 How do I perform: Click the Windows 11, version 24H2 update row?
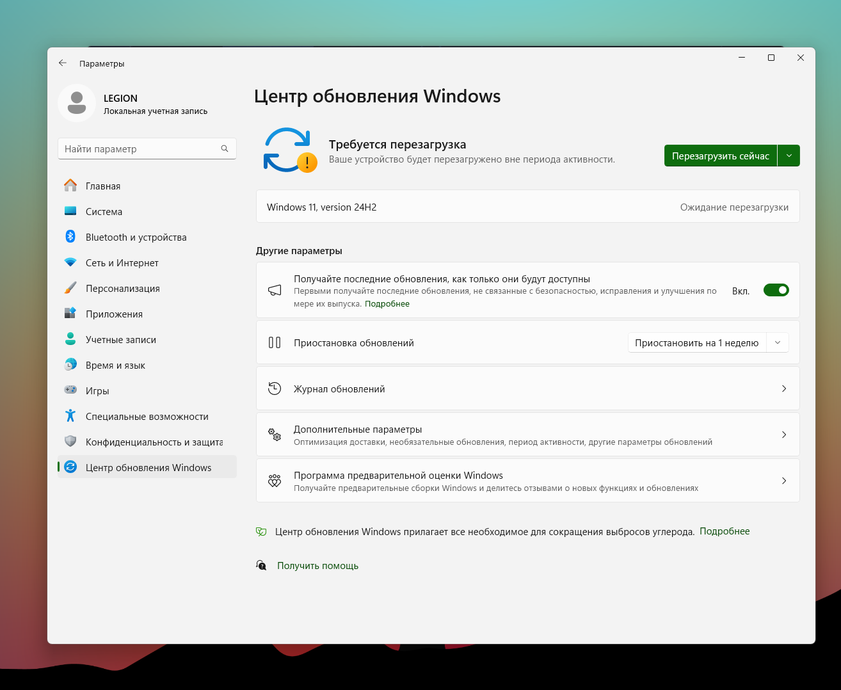pyautogui.click(x=528, y=207)
